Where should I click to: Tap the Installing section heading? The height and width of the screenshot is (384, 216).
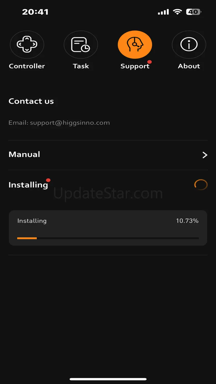tap(28, 185)
